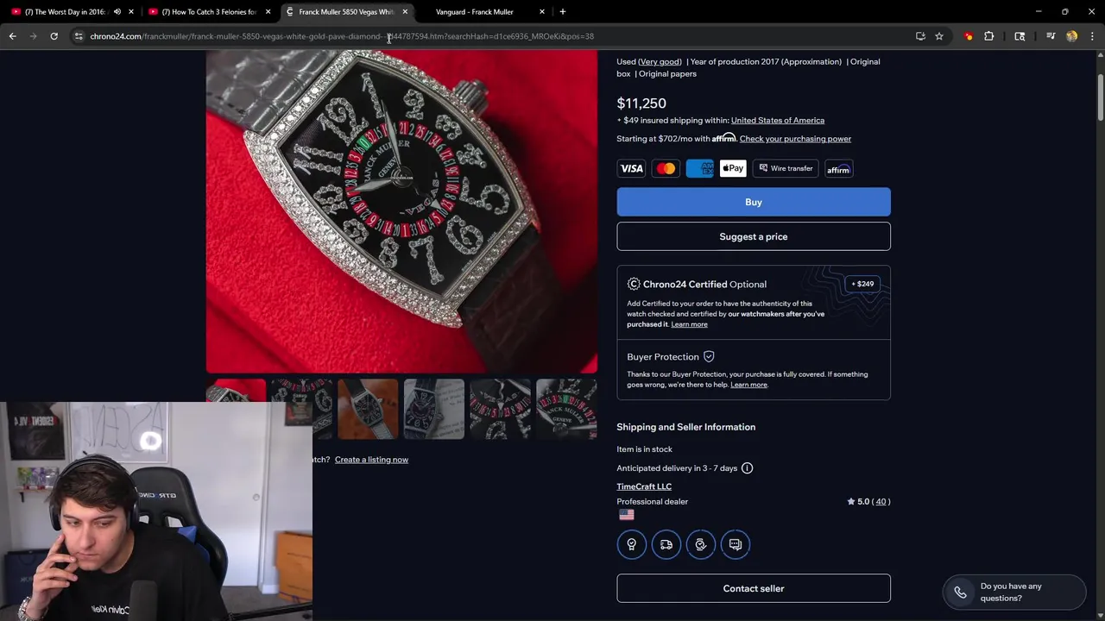
Task: Click Learn more under Buyer Protection
Action: 748,385
